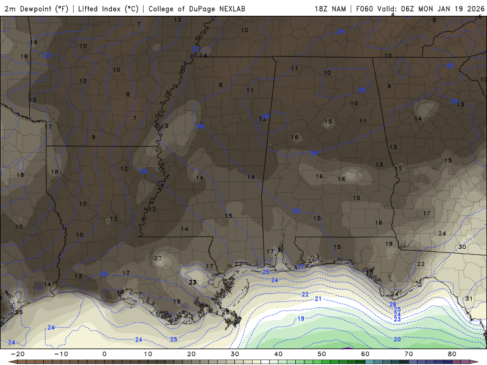487x365 pixels.
Task: Click blue "20" contour label over the Gulf
Action: (x=398, y=339)
